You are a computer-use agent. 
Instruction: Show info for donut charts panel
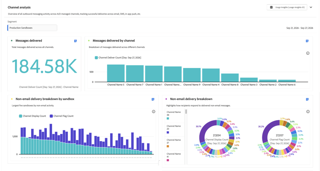point(308,112)
